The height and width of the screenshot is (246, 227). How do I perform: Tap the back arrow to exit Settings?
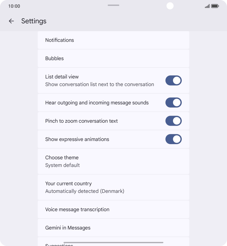point(11,21)
